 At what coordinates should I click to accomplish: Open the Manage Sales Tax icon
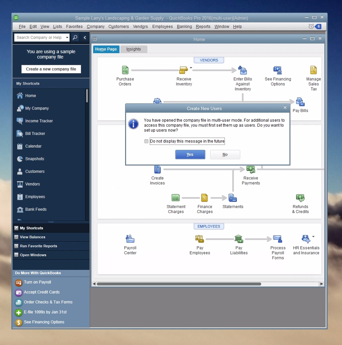click(x=313, y=70)
